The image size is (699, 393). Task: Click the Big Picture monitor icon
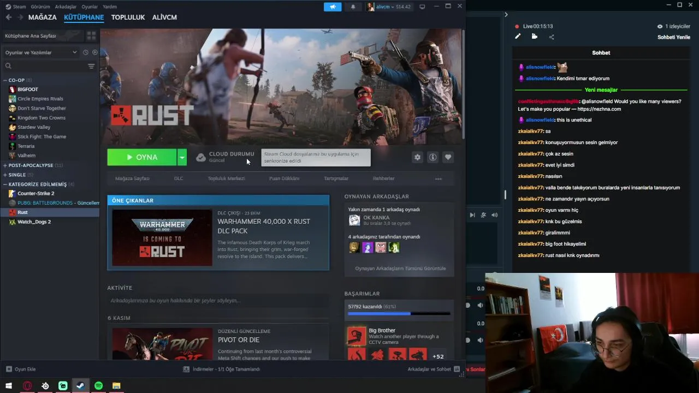422,7
